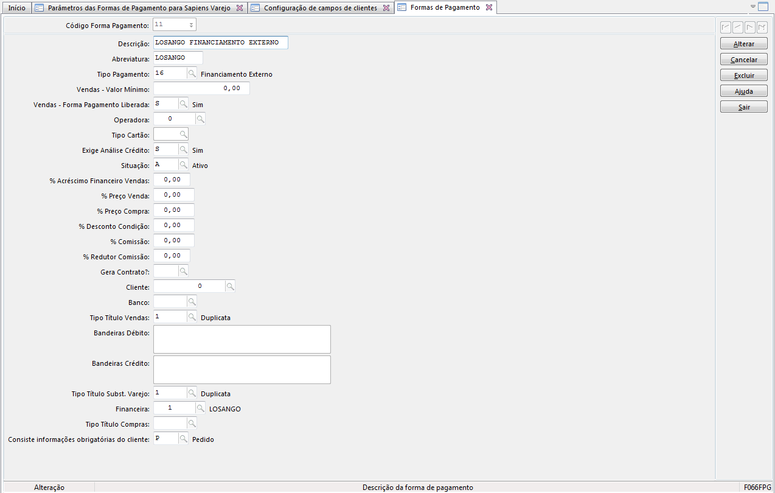Click the Cliente code field
The height and width of the screenshot is (493, 775).
tap(189, 286)
